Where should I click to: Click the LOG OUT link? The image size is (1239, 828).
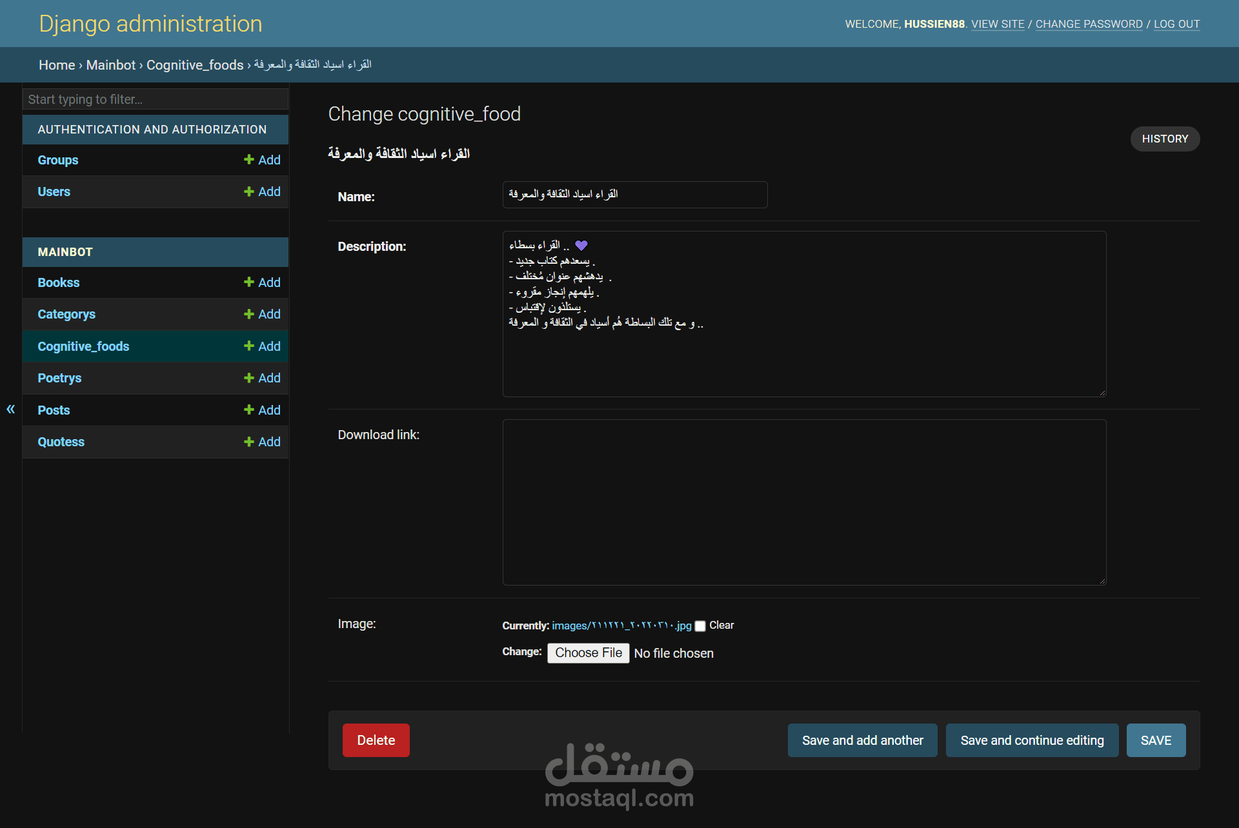pyautogui.click(x=1176, y=24)
